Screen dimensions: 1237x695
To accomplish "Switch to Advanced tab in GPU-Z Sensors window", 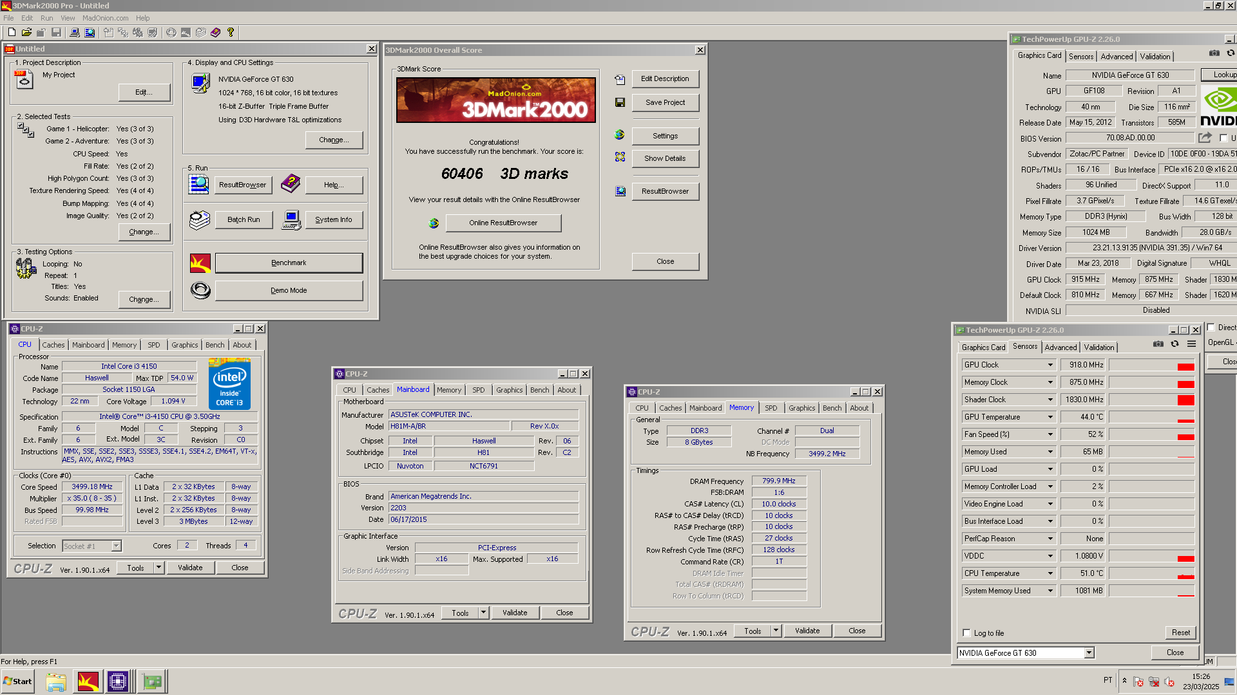I will click(1060, 347).
